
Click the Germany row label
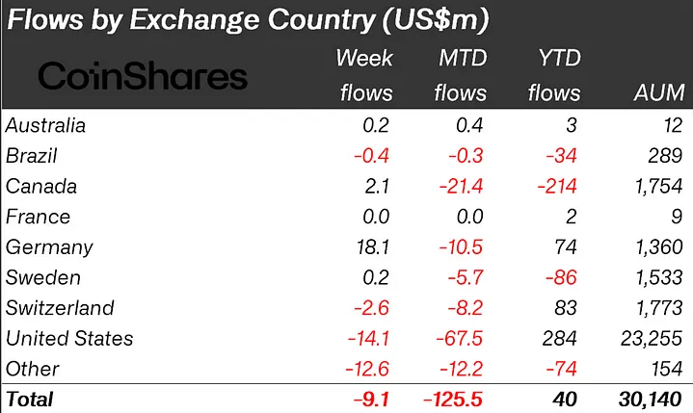[49, 247]
